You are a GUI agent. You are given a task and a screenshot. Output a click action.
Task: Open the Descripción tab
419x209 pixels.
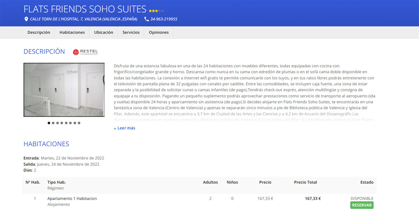(39, 32)
